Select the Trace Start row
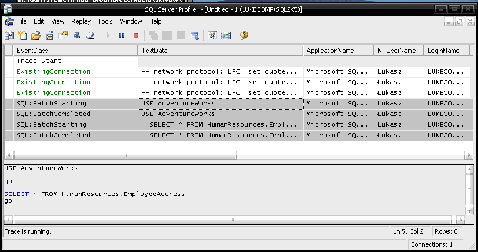Viewport: 478px width, 252px height. pos(238,61)
